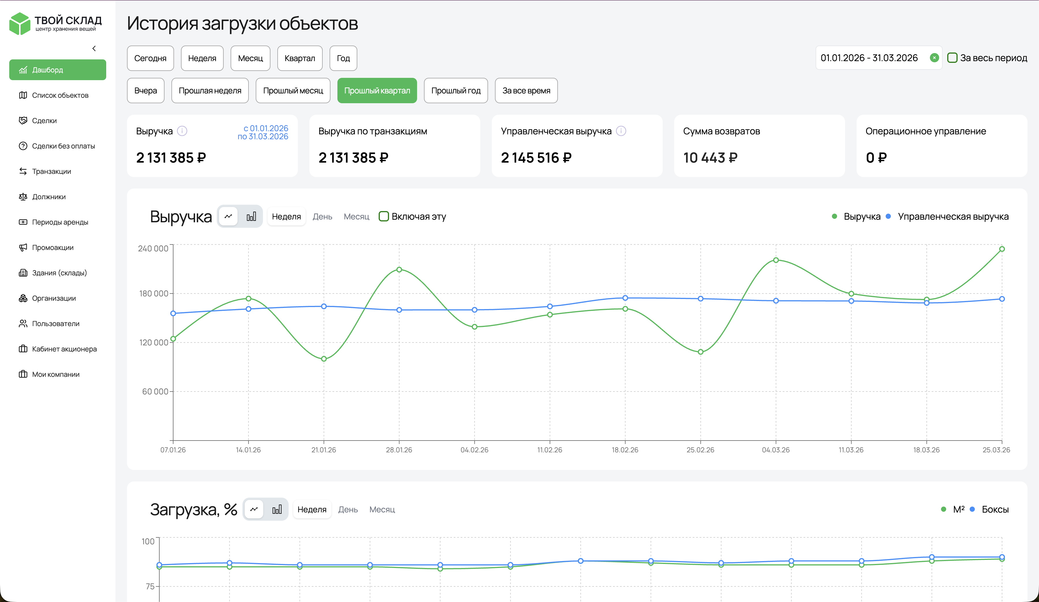
Task: Click the Транзакции arrows icon
Action: tap(23, 171)
